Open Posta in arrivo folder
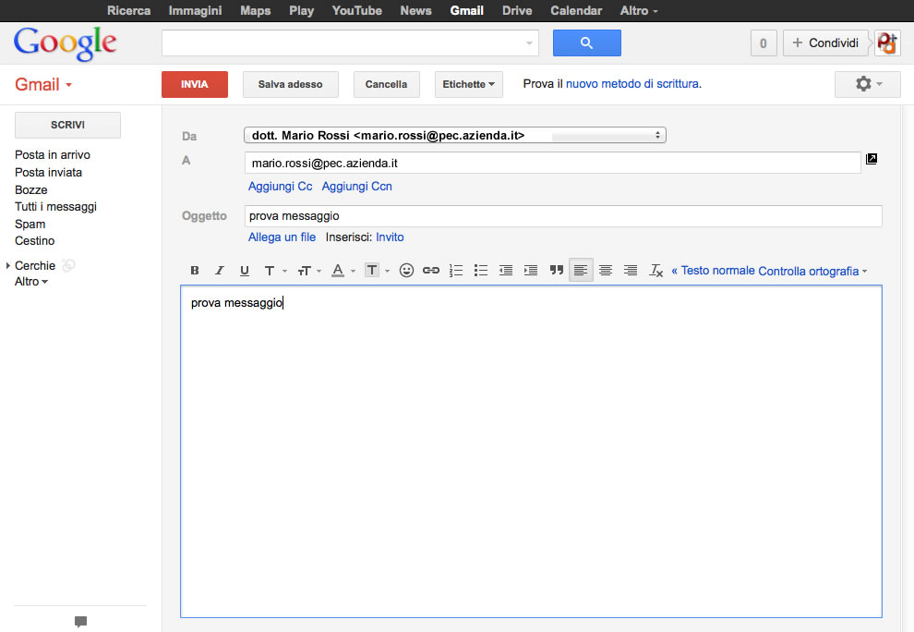Screen dimensions: 914x632 (53, 155)
